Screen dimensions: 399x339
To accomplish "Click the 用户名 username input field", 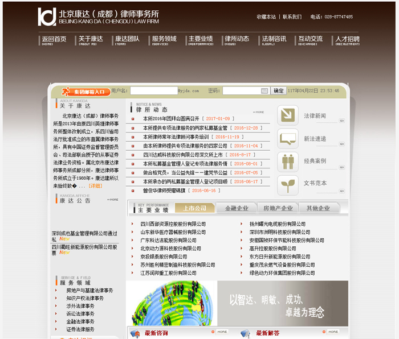I will 153,90.
